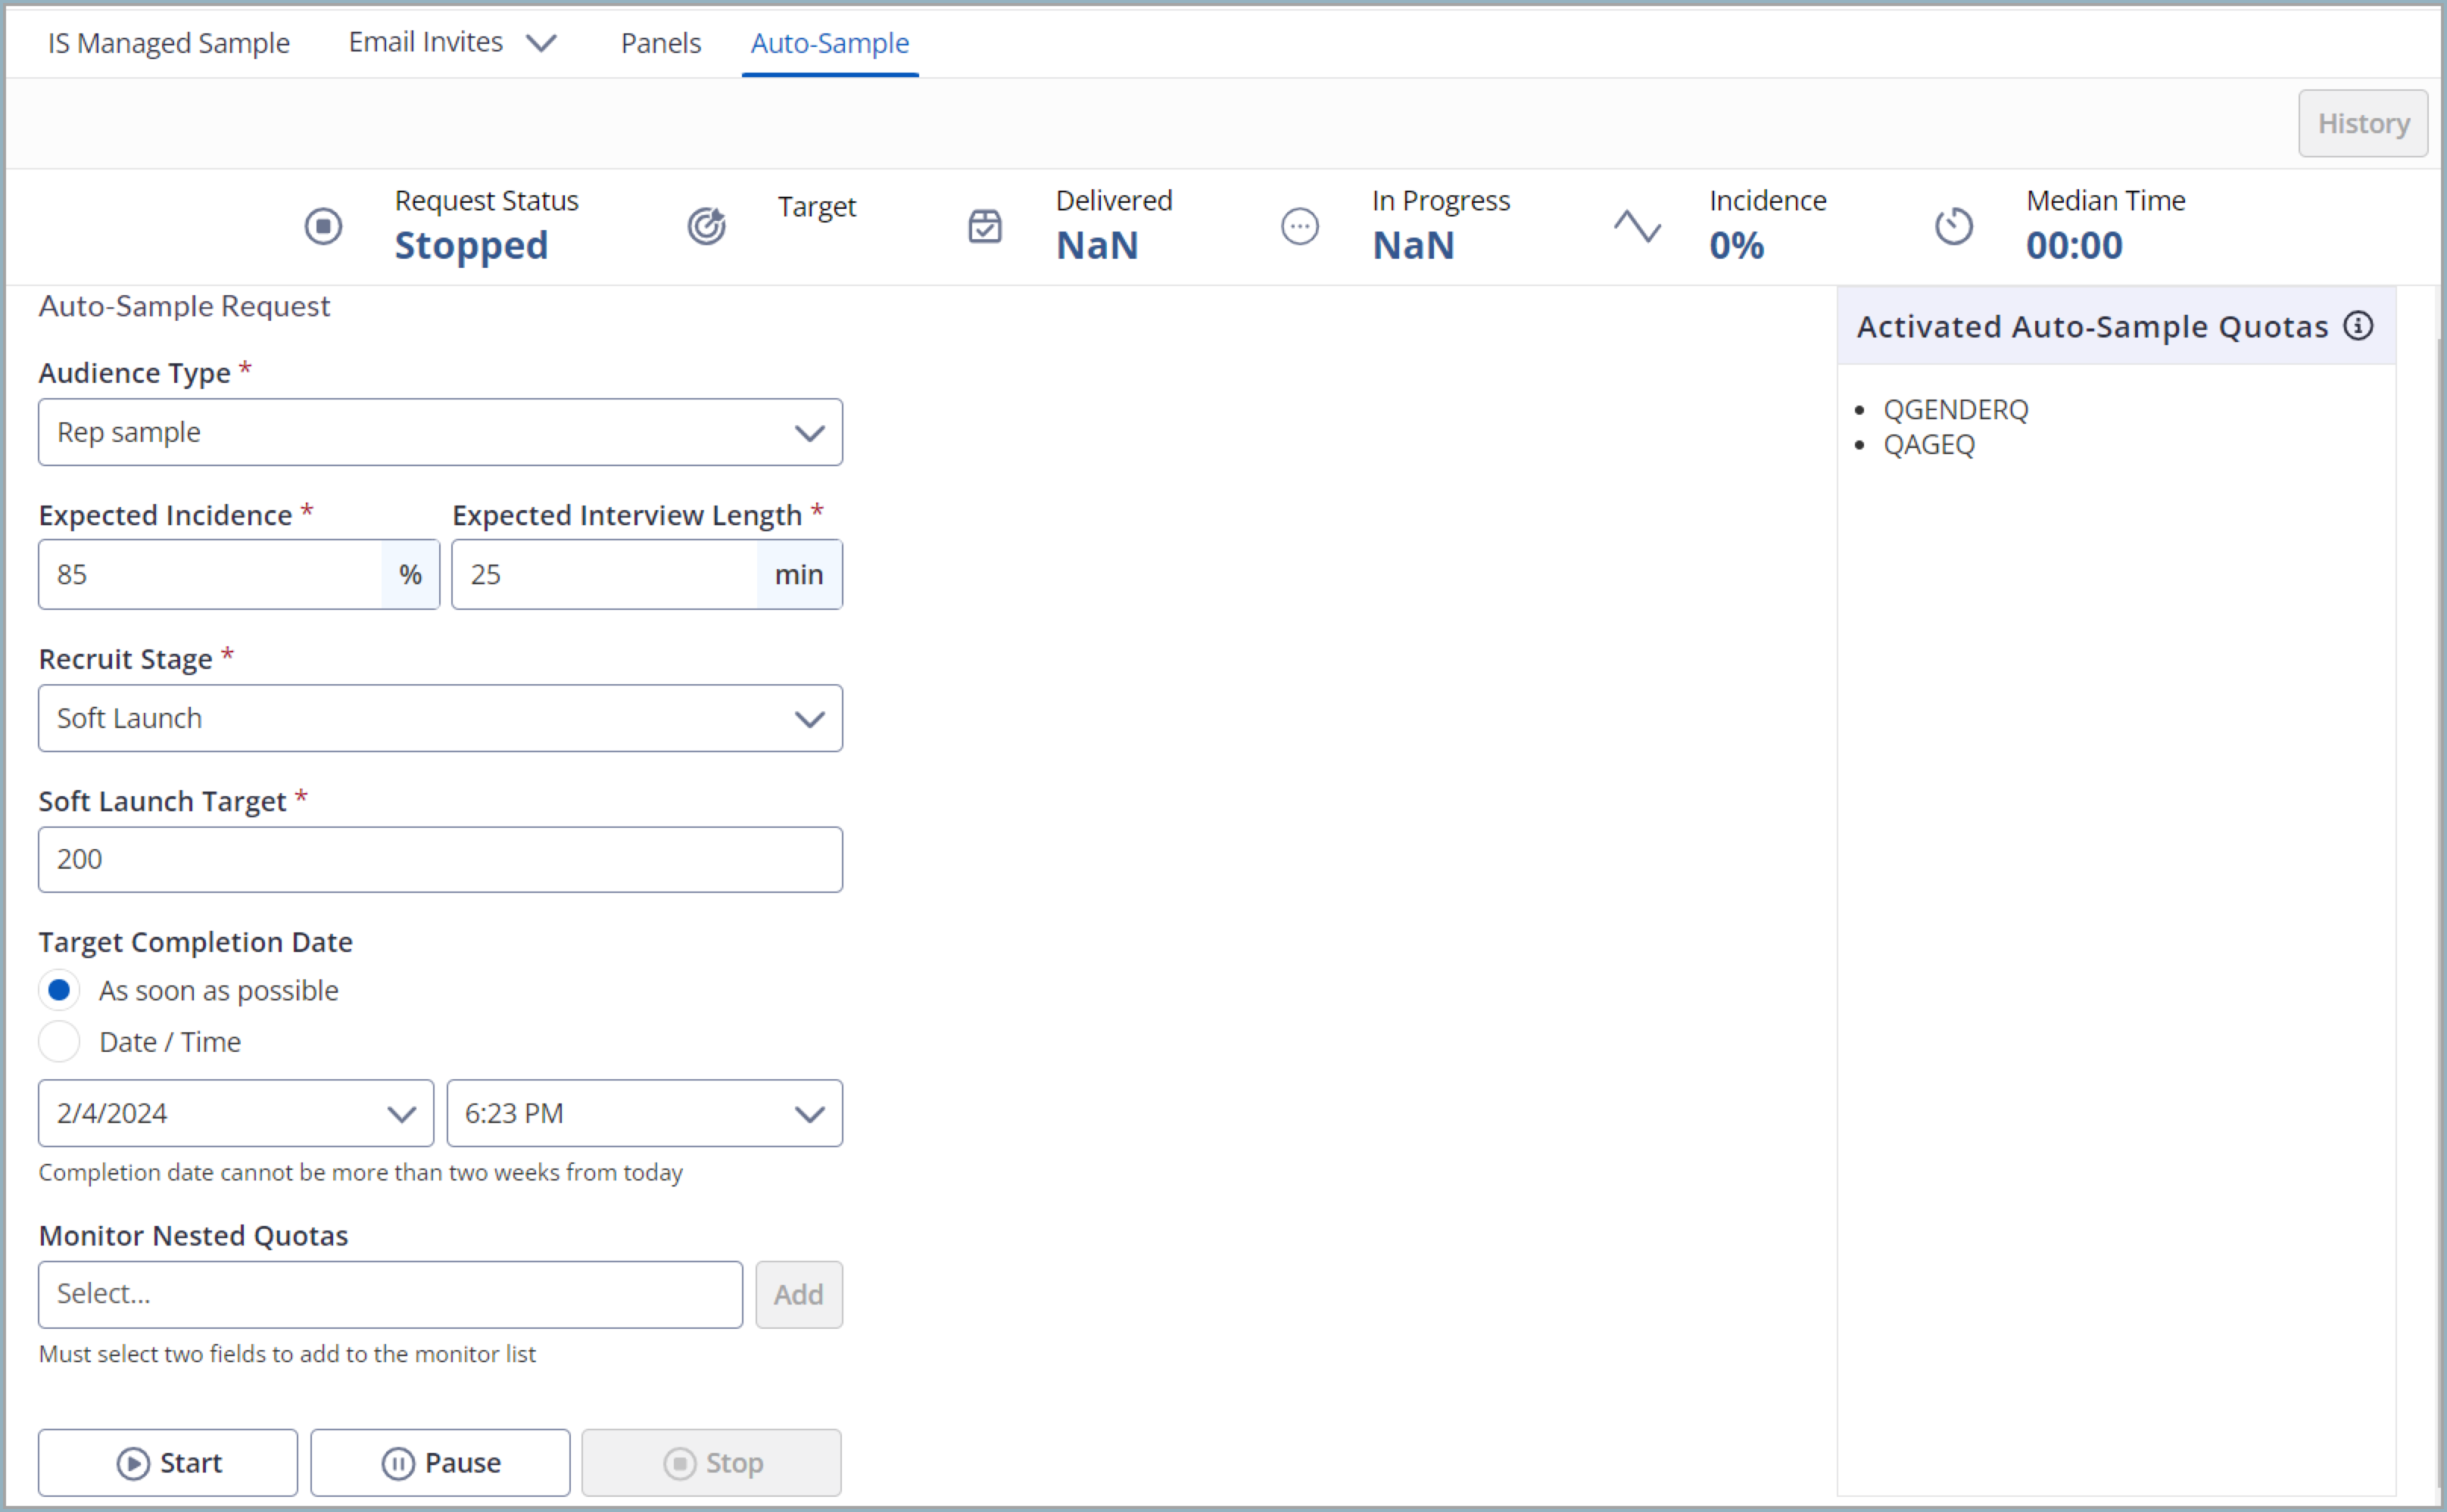Click the Stopped status value
The width and height of the screenshot is (2447, 1512).
coord(471,245)
